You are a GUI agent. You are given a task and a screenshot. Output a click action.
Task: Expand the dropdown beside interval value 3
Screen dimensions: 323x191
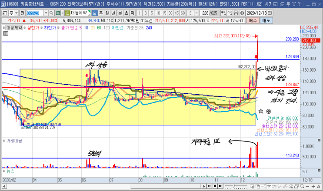[x=196, y=13]
